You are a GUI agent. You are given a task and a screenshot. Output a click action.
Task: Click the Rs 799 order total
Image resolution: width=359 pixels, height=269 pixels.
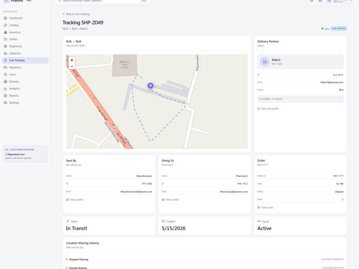[340, 184]
